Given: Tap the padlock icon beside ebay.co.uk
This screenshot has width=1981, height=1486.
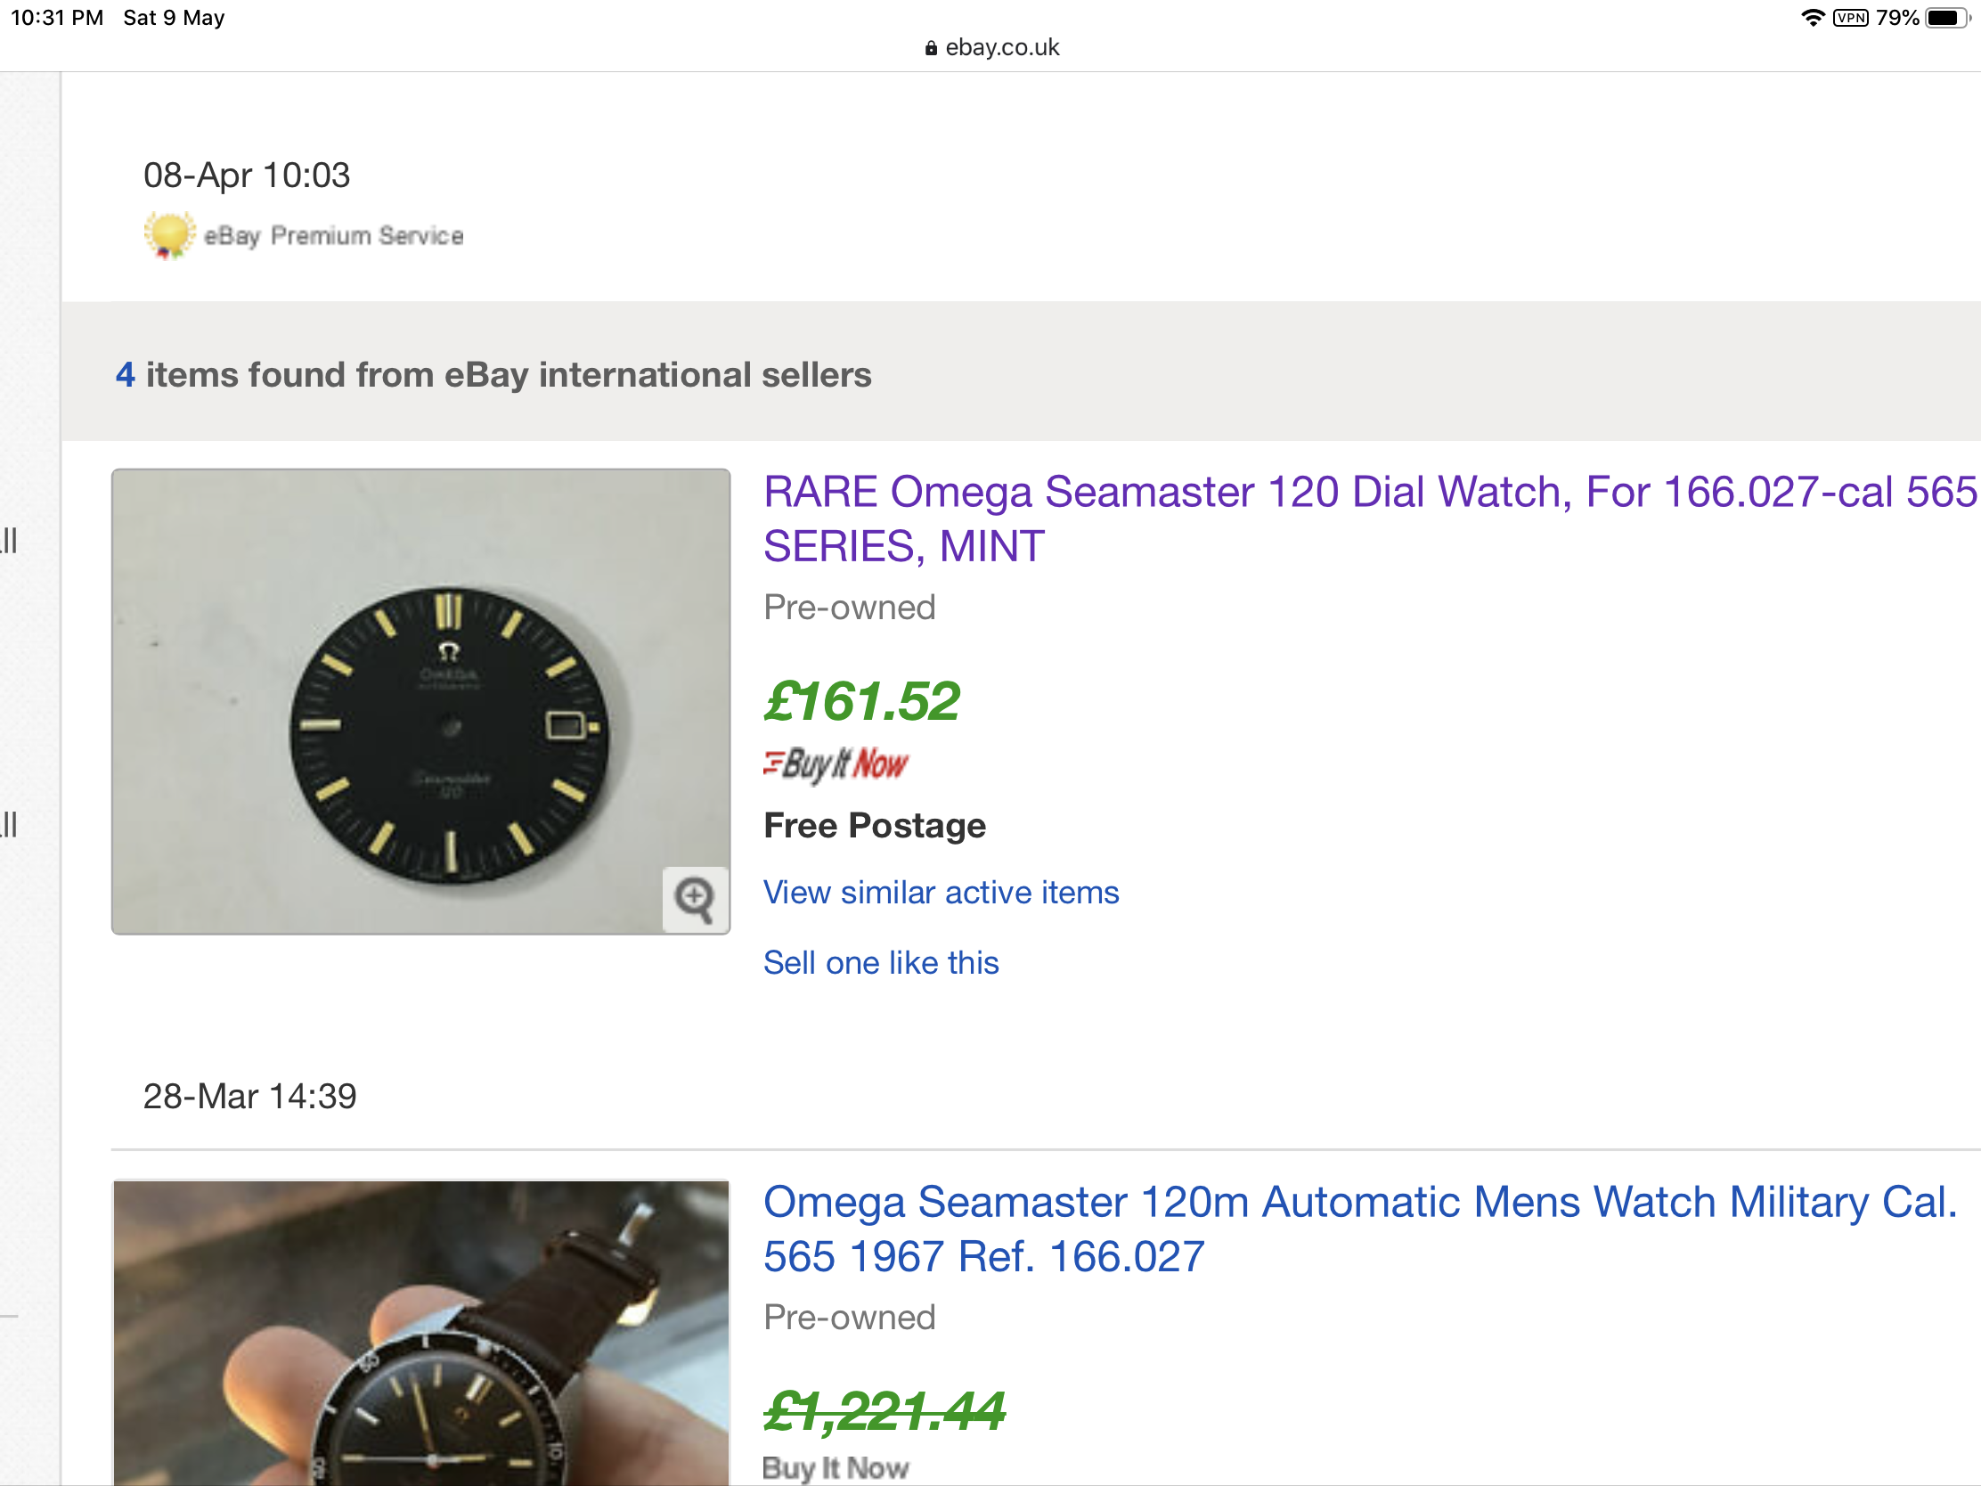Looking at the screenshot, I should tap(931, 48).
